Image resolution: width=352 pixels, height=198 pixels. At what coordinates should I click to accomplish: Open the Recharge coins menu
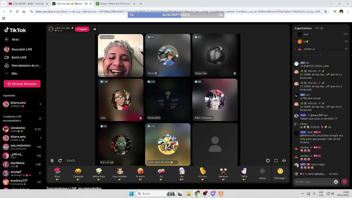click(280, 174)
